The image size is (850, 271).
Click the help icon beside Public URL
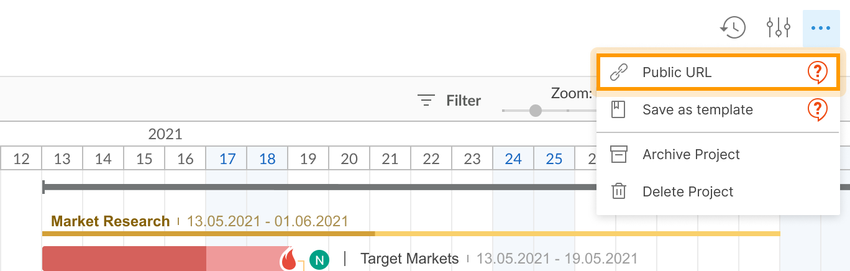click(818, 73)
